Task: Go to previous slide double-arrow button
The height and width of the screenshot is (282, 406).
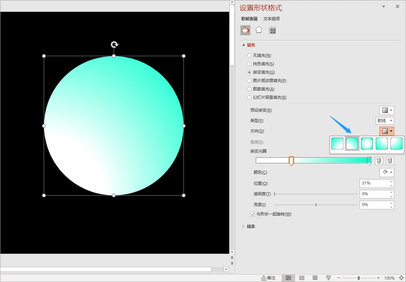Action: tap(232, 258)
